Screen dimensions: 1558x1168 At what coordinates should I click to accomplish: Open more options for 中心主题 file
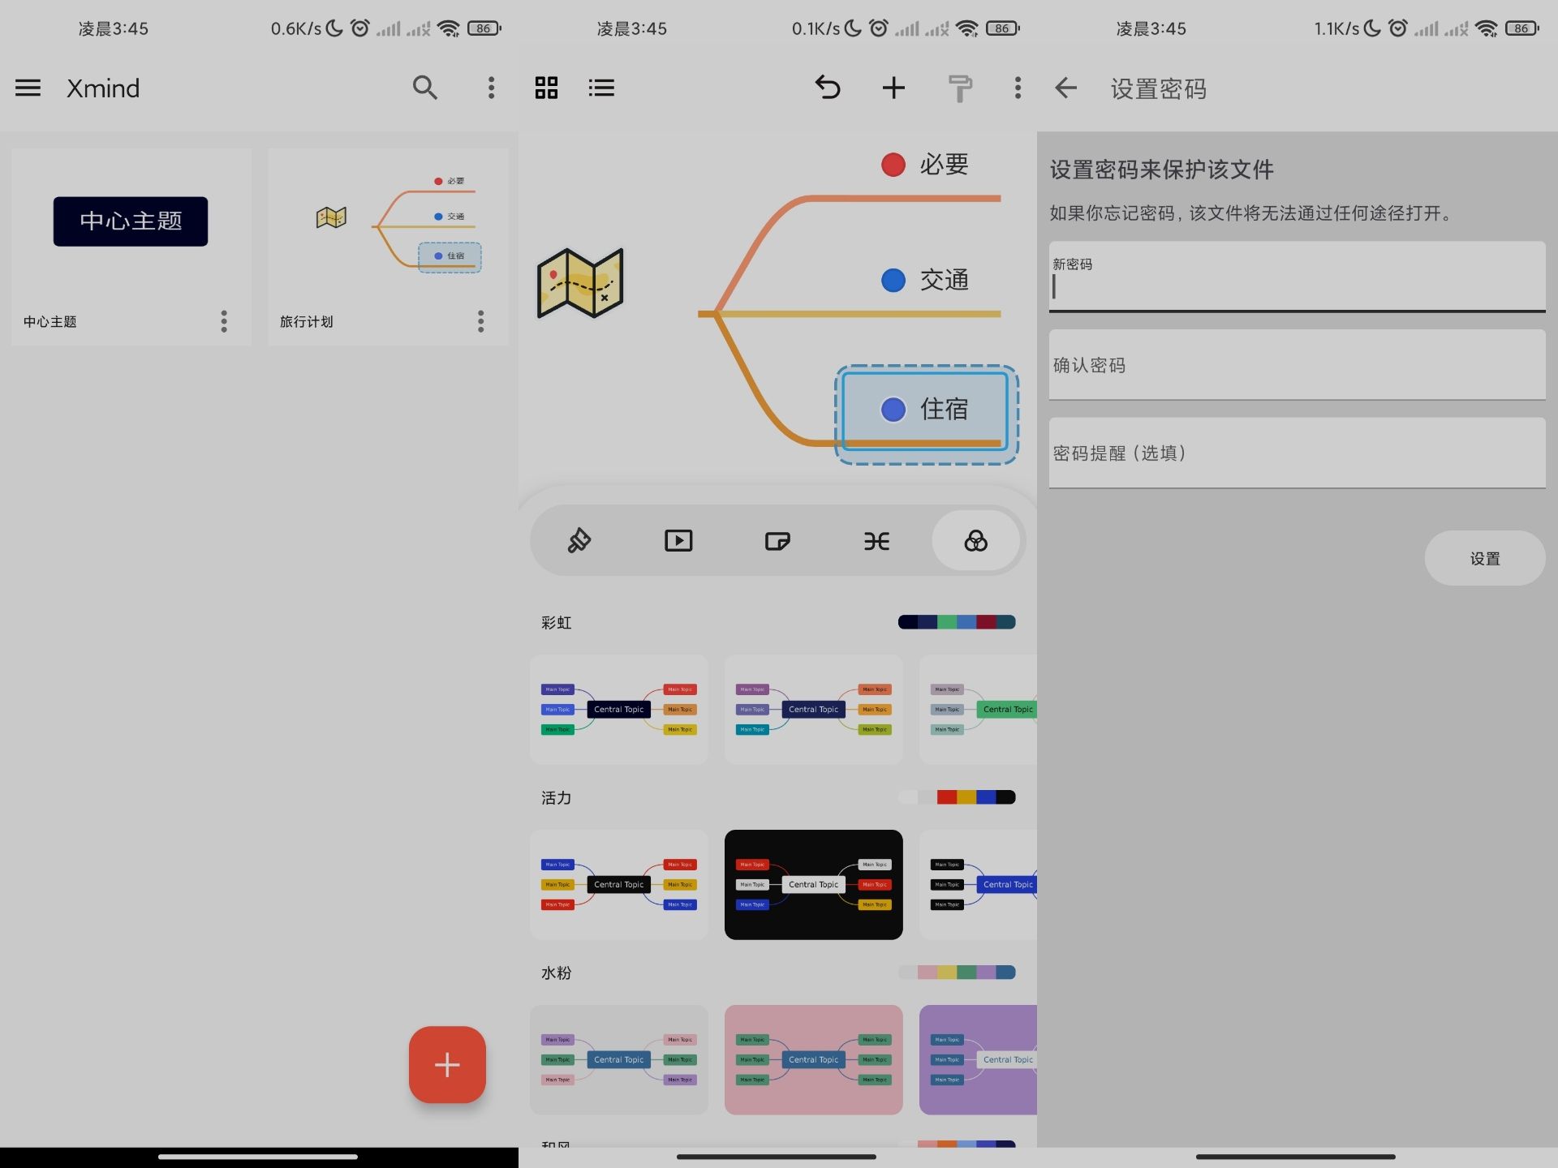pos(224,321)
